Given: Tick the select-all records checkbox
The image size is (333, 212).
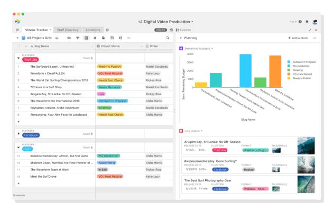Looking at the screenshot, I should (18, 46).
